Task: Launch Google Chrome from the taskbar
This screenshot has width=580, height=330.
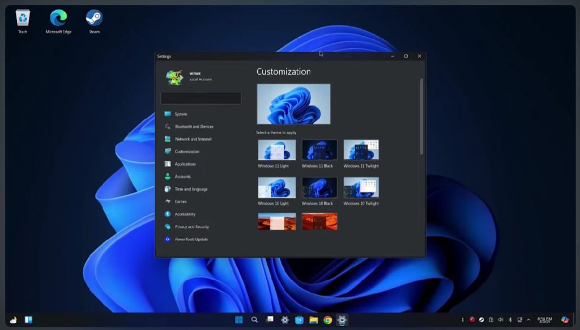Action: pyautogui.click(x=328, y=320)
